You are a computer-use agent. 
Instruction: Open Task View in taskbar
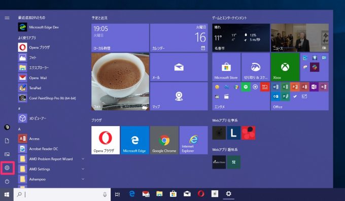(x=118, y=194)
